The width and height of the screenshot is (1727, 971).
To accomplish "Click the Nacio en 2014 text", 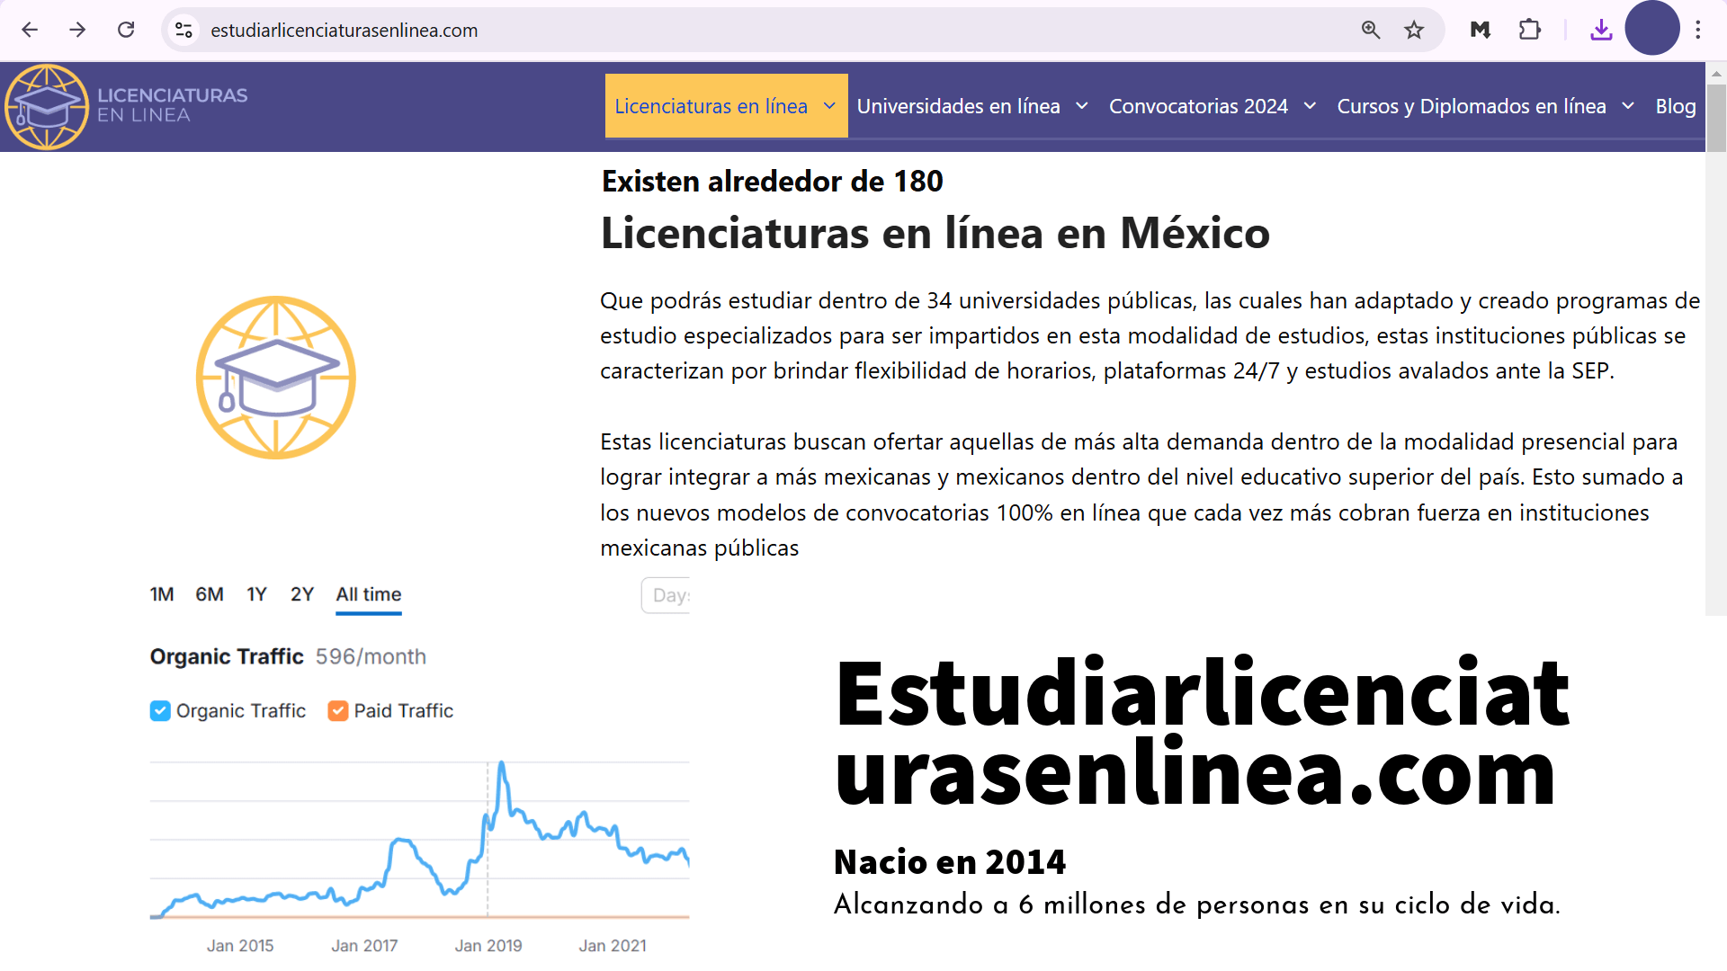I will [950, 862].
